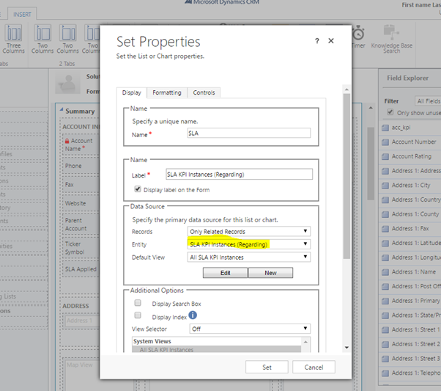The width and height of the screenshot is (441, 391).
Task: Click the unique Name input field
Action: pyautogui.click(x=249, y=134)
